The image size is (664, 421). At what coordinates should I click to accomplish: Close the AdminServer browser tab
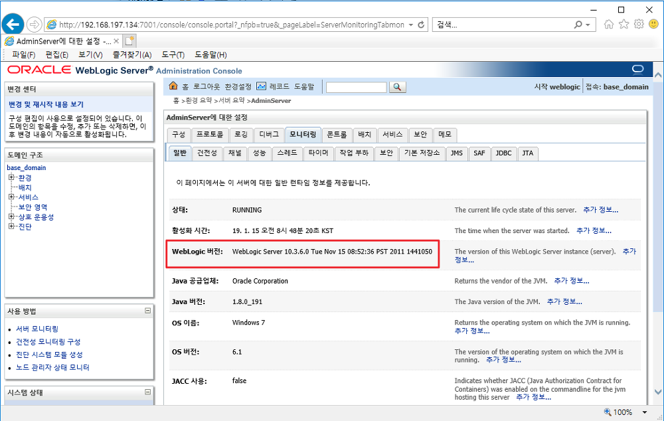coord(116,41)
